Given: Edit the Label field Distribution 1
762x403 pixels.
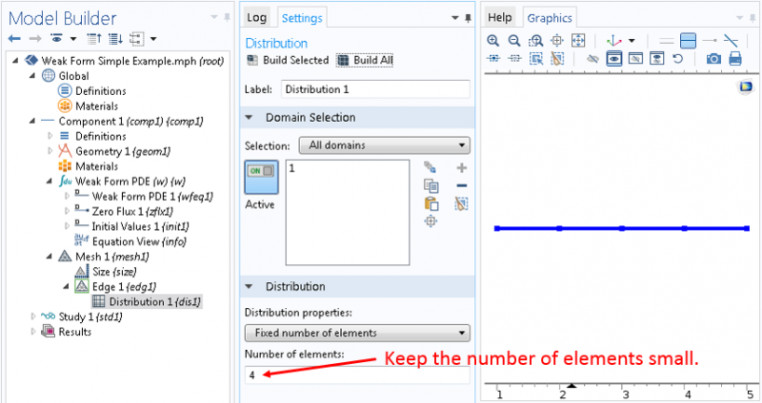Looking at the screenshot, I should pos(375,89).
